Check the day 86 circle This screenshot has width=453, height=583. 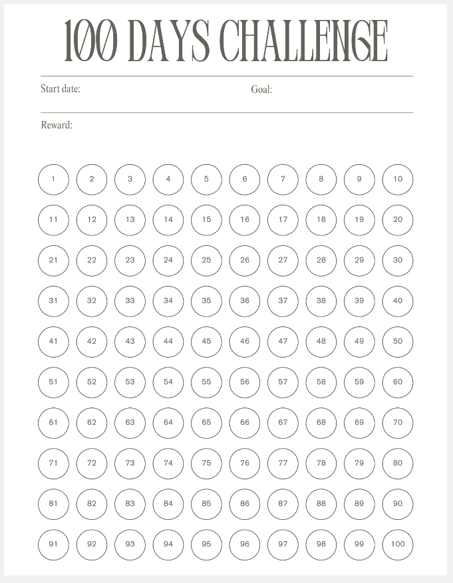click(x=245, y=504)
